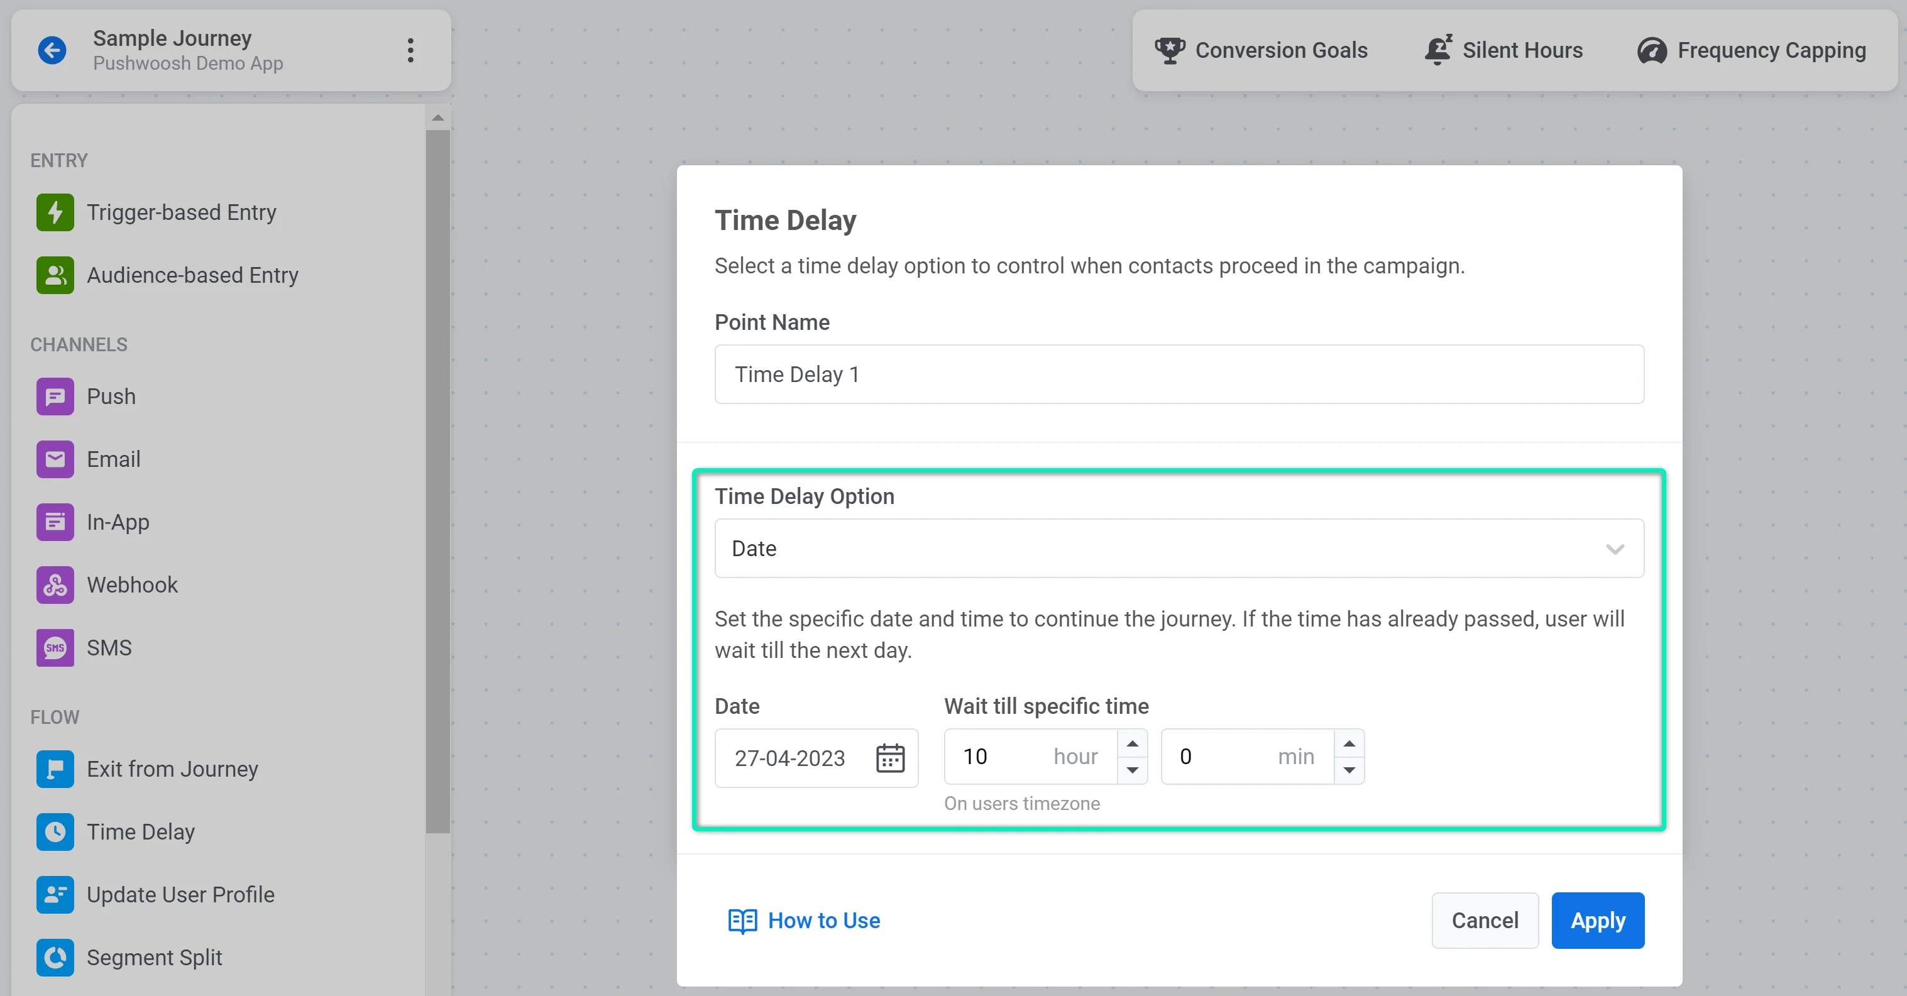The image size is (1907, 996).
Task: Click the back arrow beside Sample Journey
Action: 52,50
